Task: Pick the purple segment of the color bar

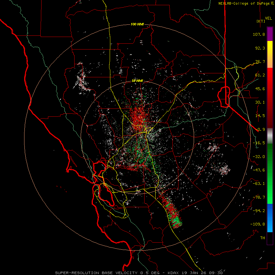Action: [270, 34]
